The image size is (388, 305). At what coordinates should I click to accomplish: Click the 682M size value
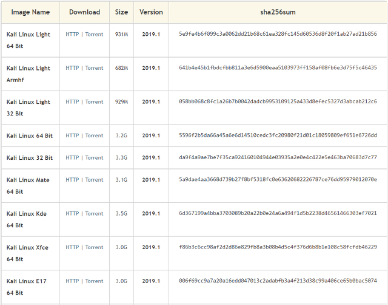[121, 68]
